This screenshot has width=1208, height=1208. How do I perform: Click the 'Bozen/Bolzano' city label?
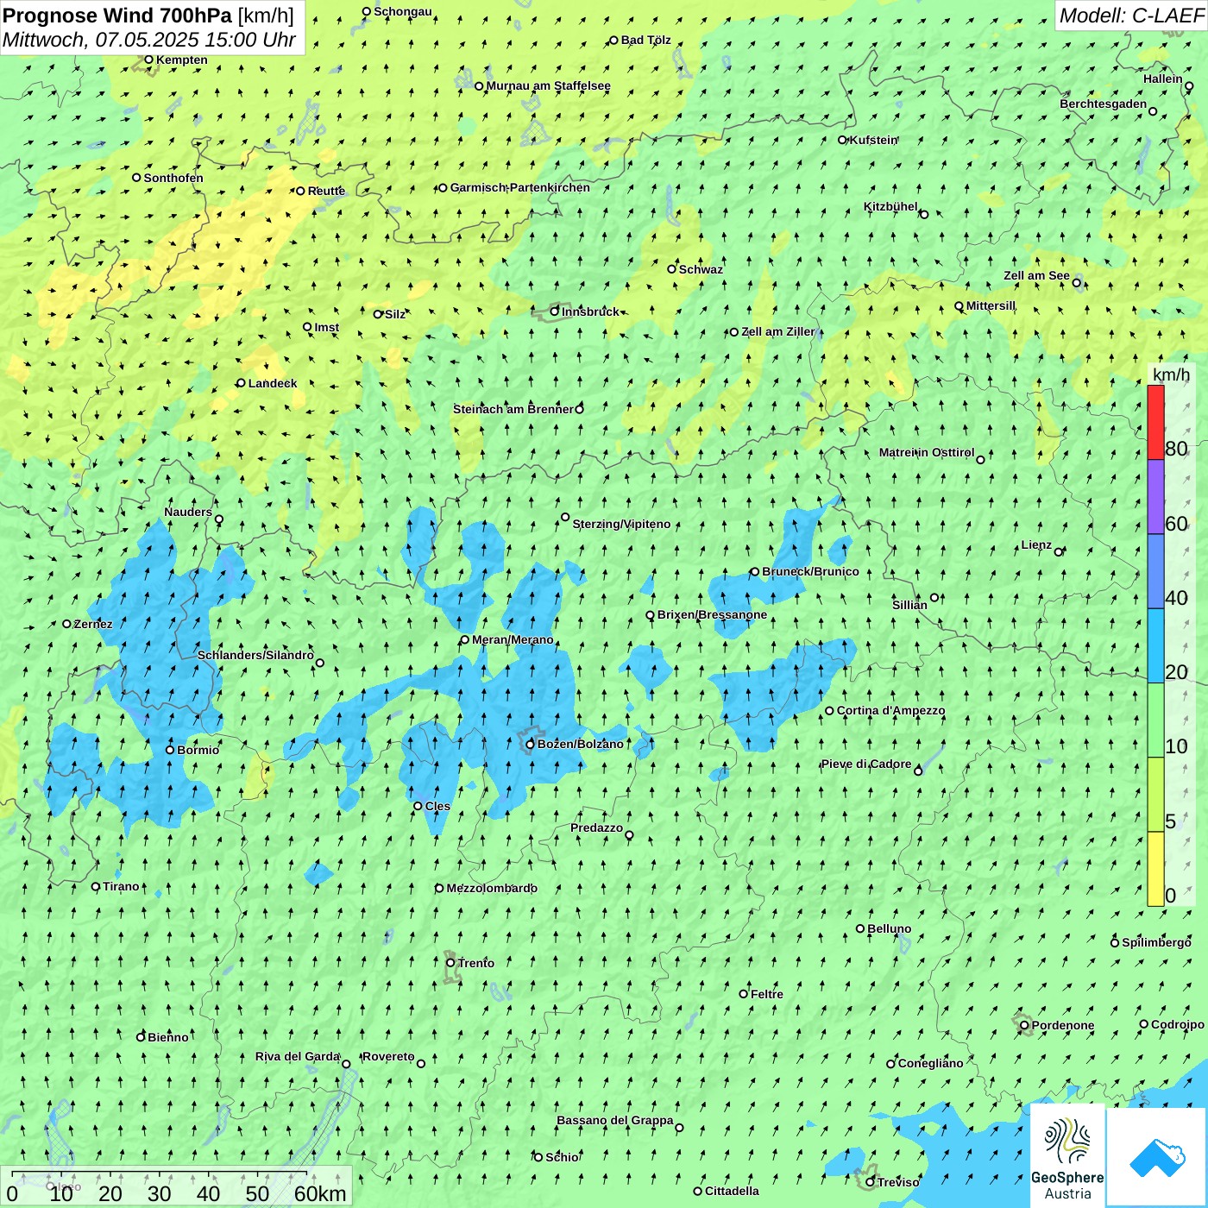click(x=580, y=744)
